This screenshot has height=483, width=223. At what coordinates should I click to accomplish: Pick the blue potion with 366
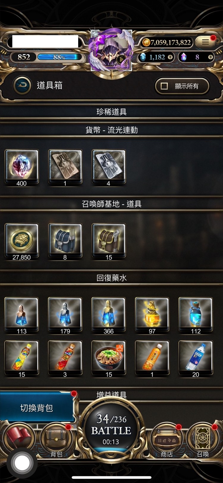tap(109, 316)
